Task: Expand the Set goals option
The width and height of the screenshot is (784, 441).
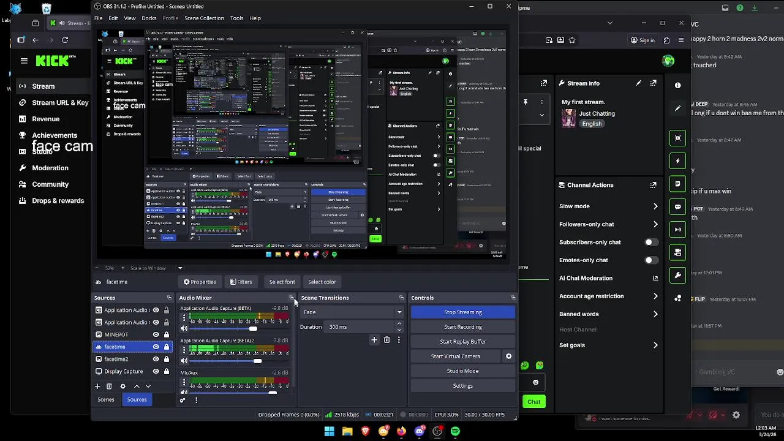Action: [x=655, y=345]
